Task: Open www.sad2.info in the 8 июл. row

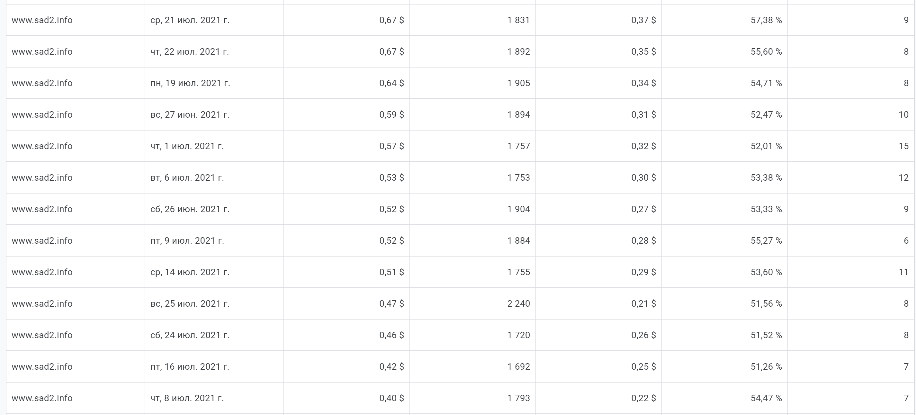Action: coord(42,398)
